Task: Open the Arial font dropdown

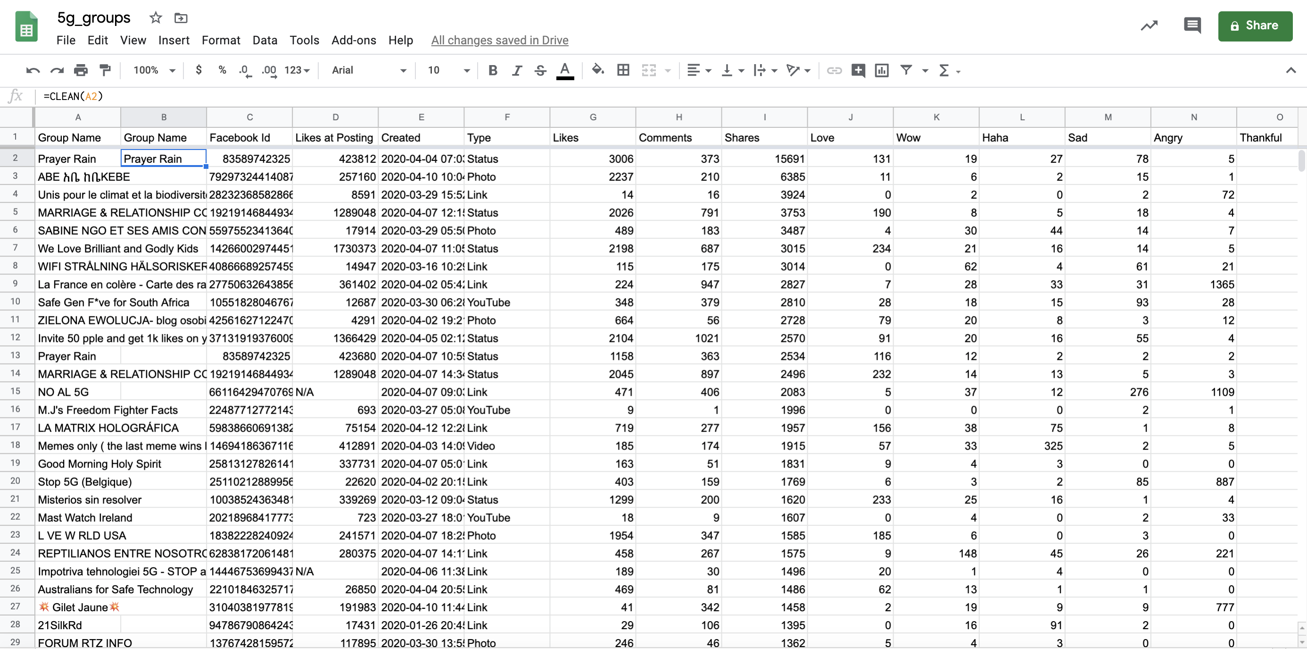Action: (369, 71)
